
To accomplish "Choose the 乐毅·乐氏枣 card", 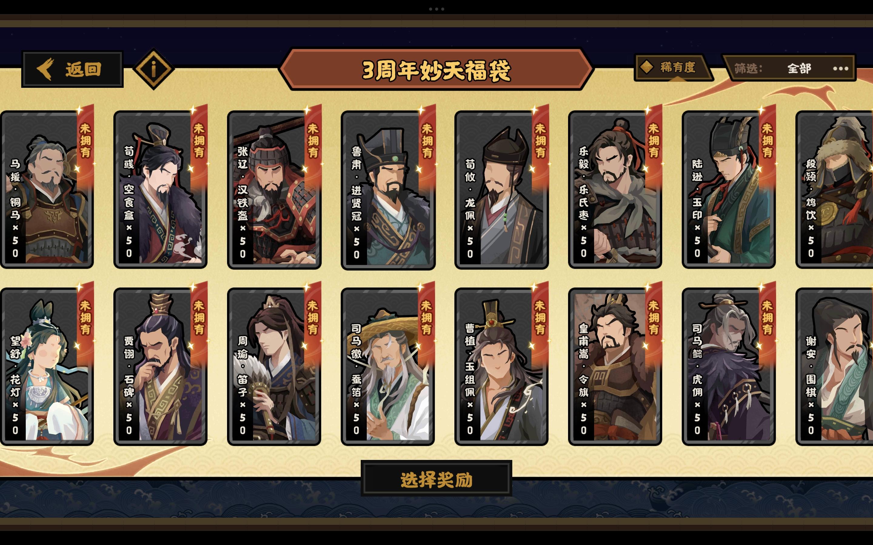I will 615,189.
